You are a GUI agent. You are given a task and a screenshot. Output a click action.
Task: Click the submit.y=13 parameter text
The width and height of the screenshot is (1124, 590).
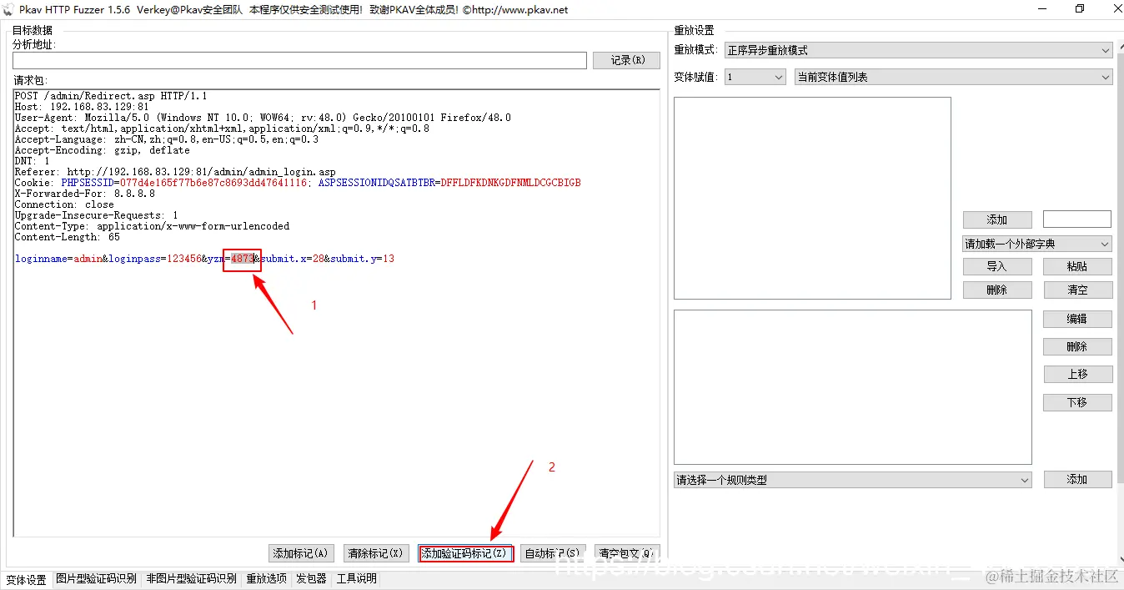362,259
